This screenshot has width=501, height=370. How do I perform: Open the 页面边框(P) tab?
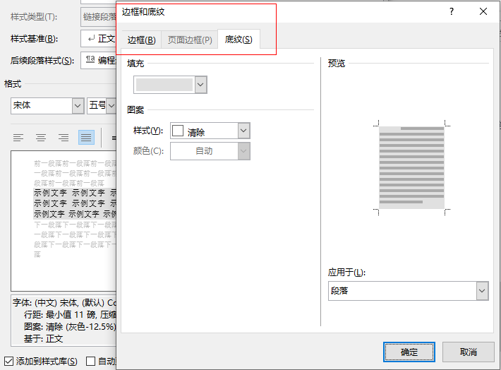190,40
